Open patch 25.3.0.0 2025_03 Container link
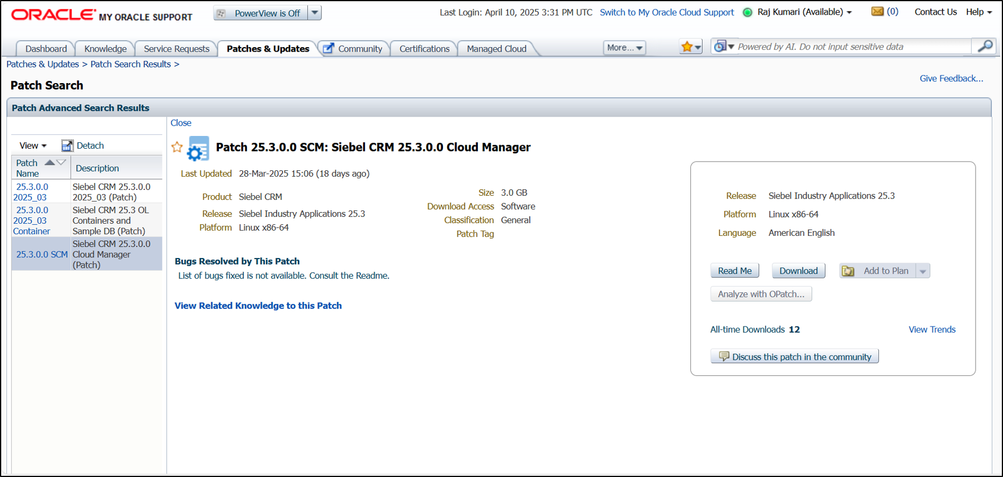 click(x=31, y=220)
